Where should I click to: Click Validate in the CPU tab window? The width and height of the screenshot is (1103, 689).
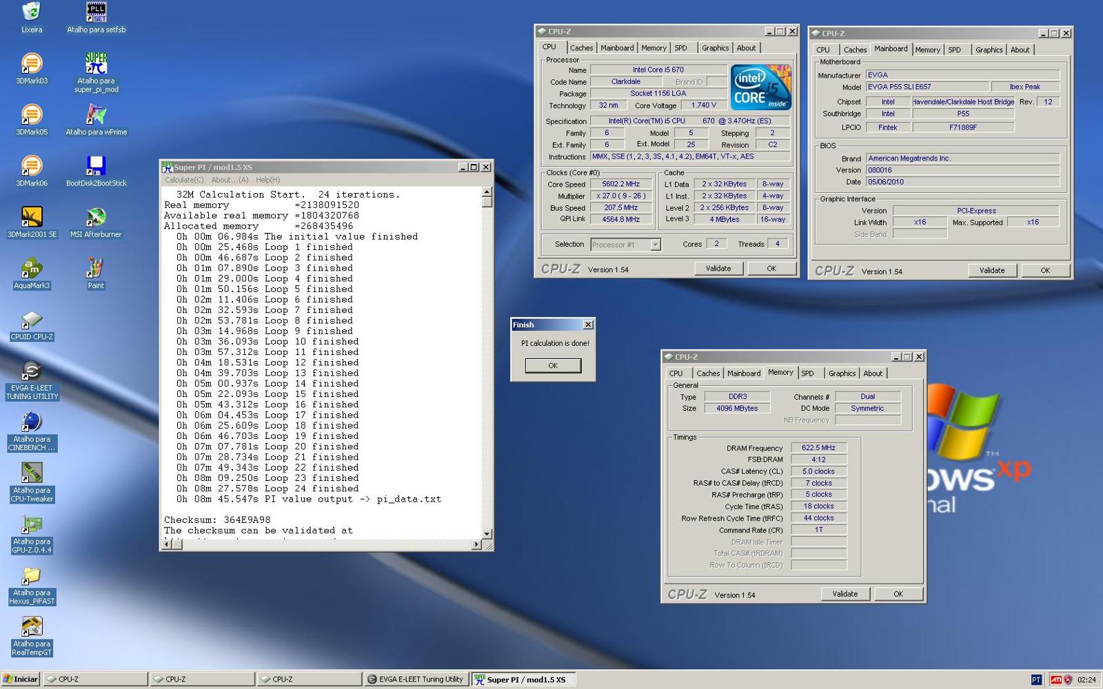[x=718, y=269]
